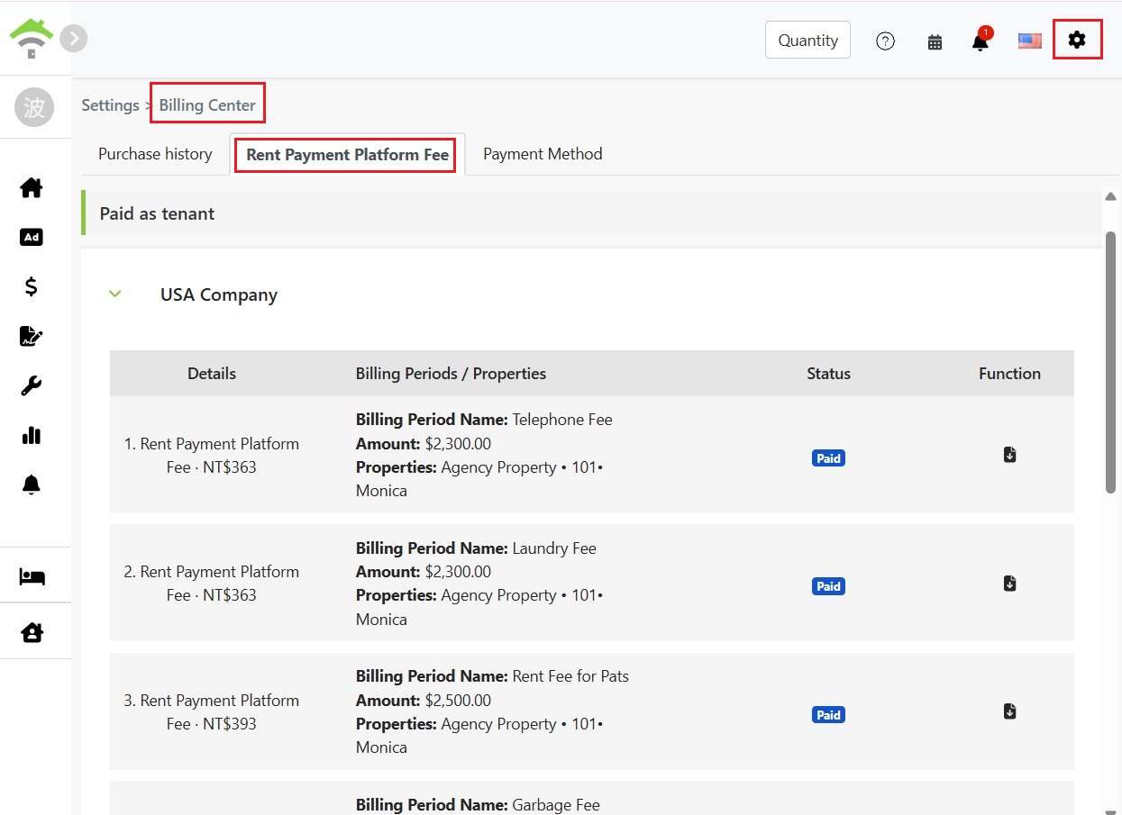
Task: Open the help question mark icon
Action: pyautogui.click(x=886, y=41)
